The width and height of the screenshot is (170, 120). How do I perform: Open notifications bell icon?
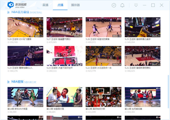[x=122, y=5]
